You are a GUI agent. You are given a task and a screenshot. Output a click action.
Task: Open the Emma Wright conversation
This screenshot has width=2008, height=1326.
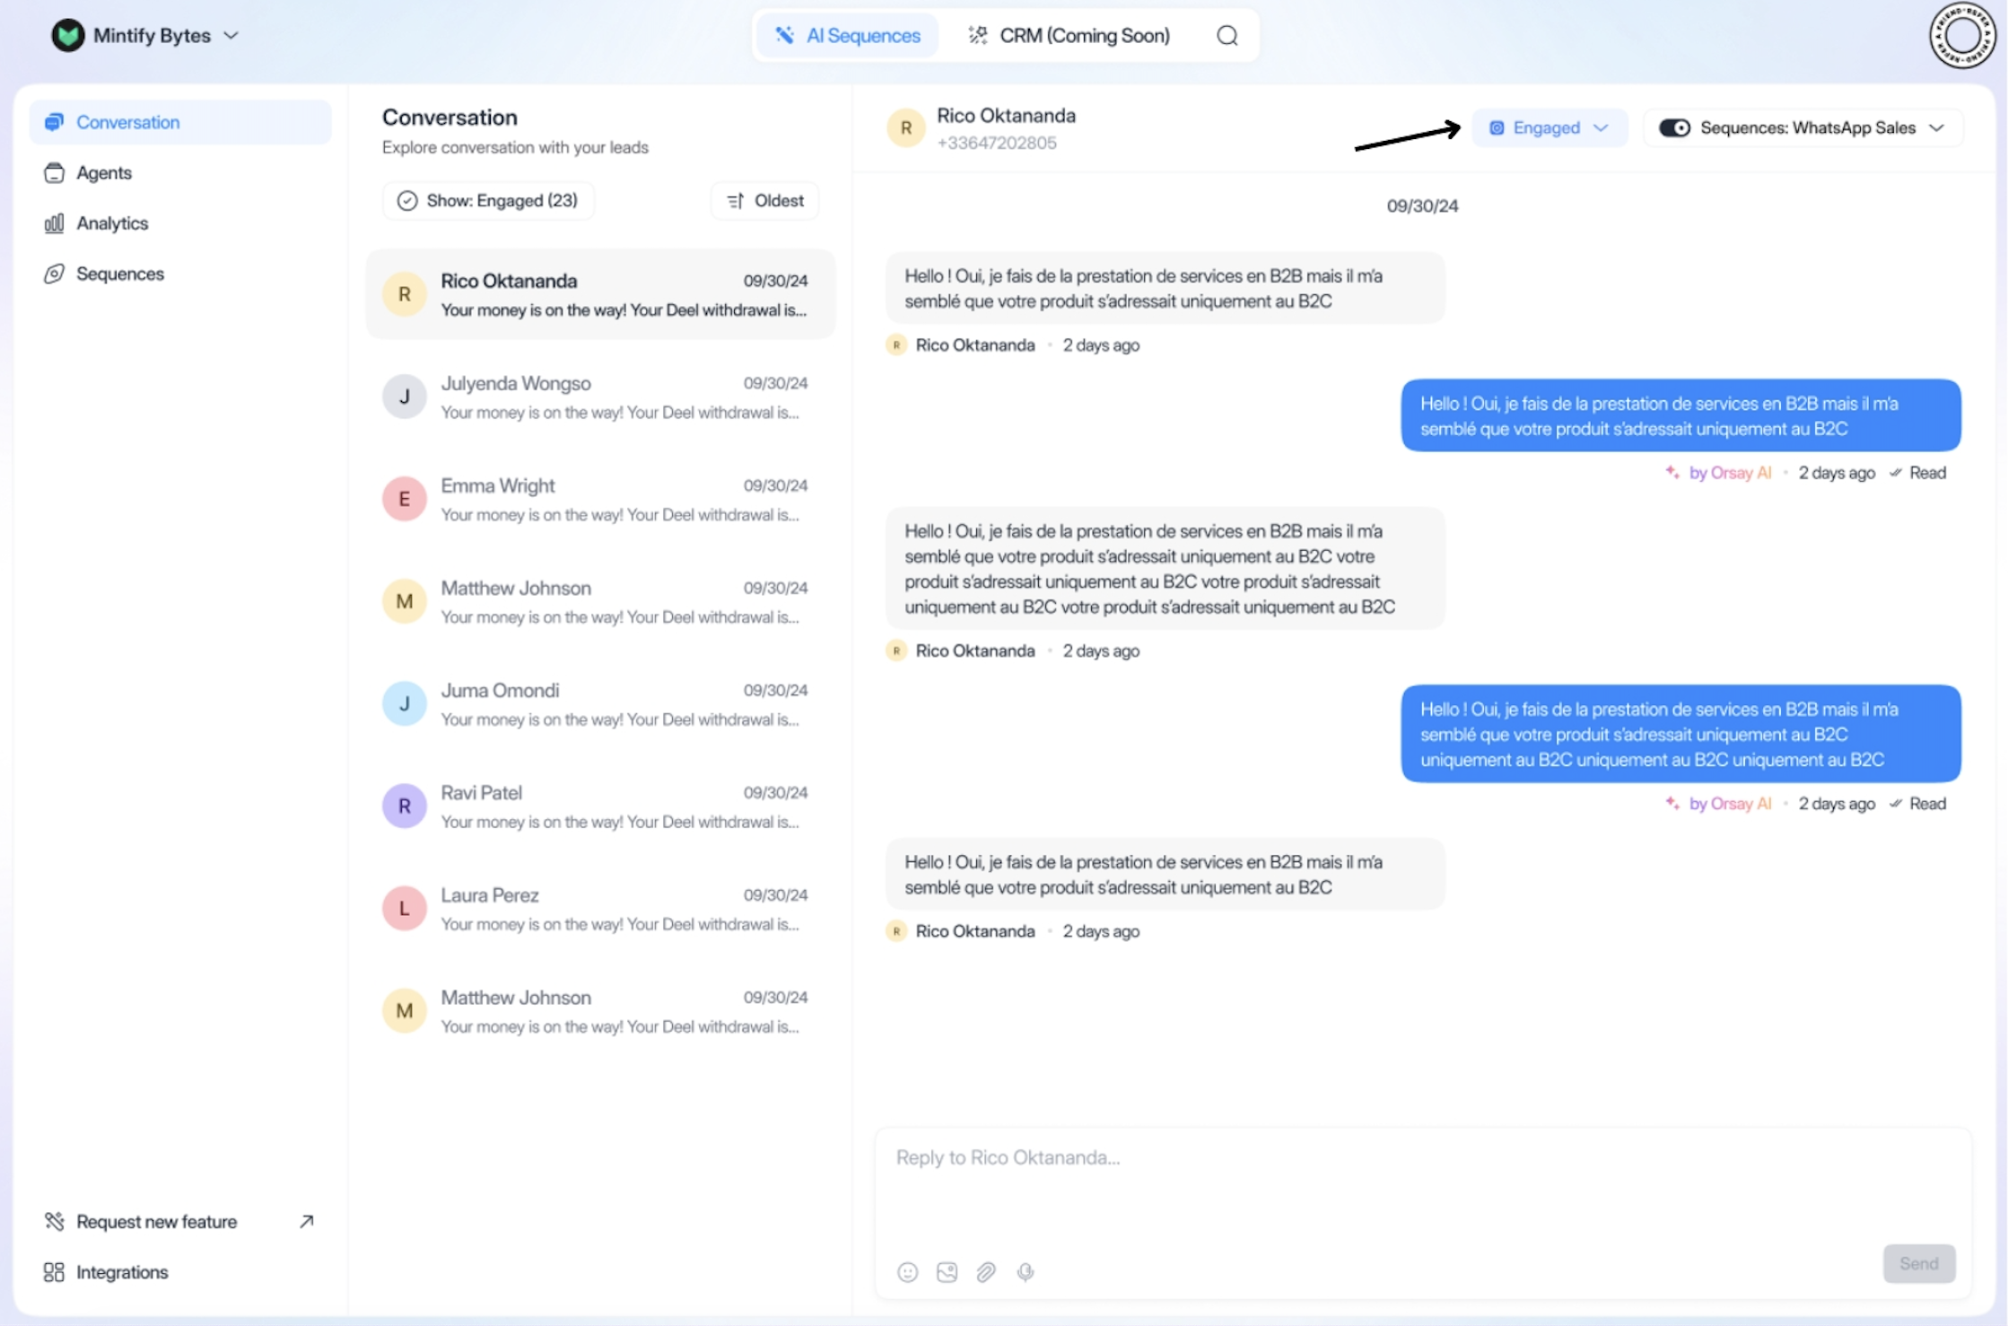599,500
